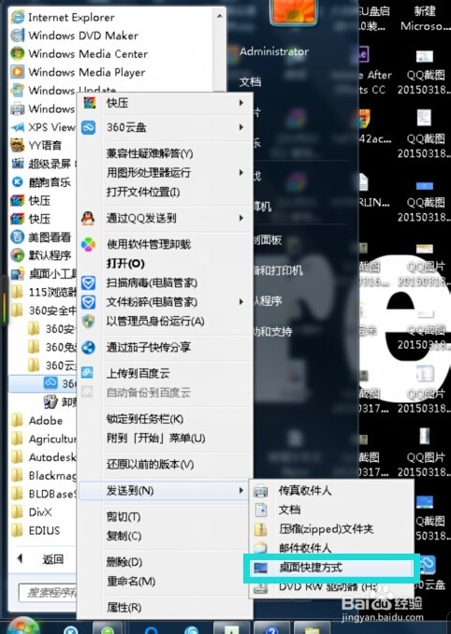Click the desktop icon beside 桌面快捷方式

click(x=260, y=569)
